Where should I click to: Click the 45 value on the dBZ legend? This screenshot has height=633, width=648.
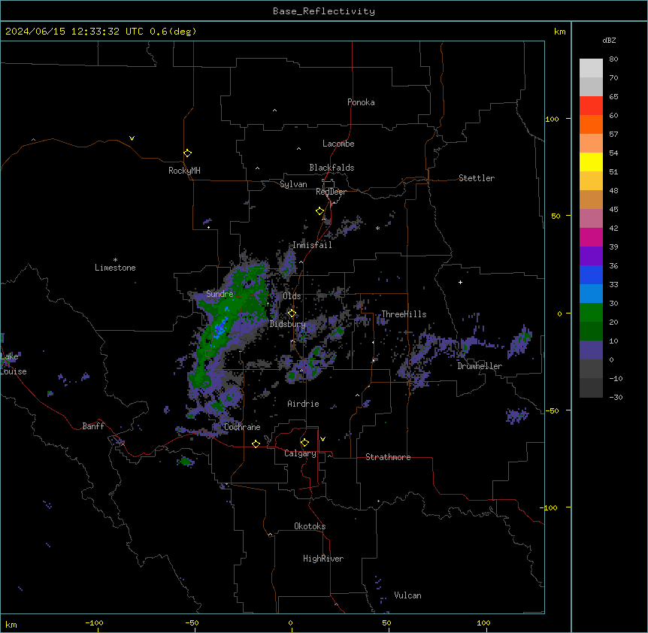pyautogui.click(x=613, y=210)
